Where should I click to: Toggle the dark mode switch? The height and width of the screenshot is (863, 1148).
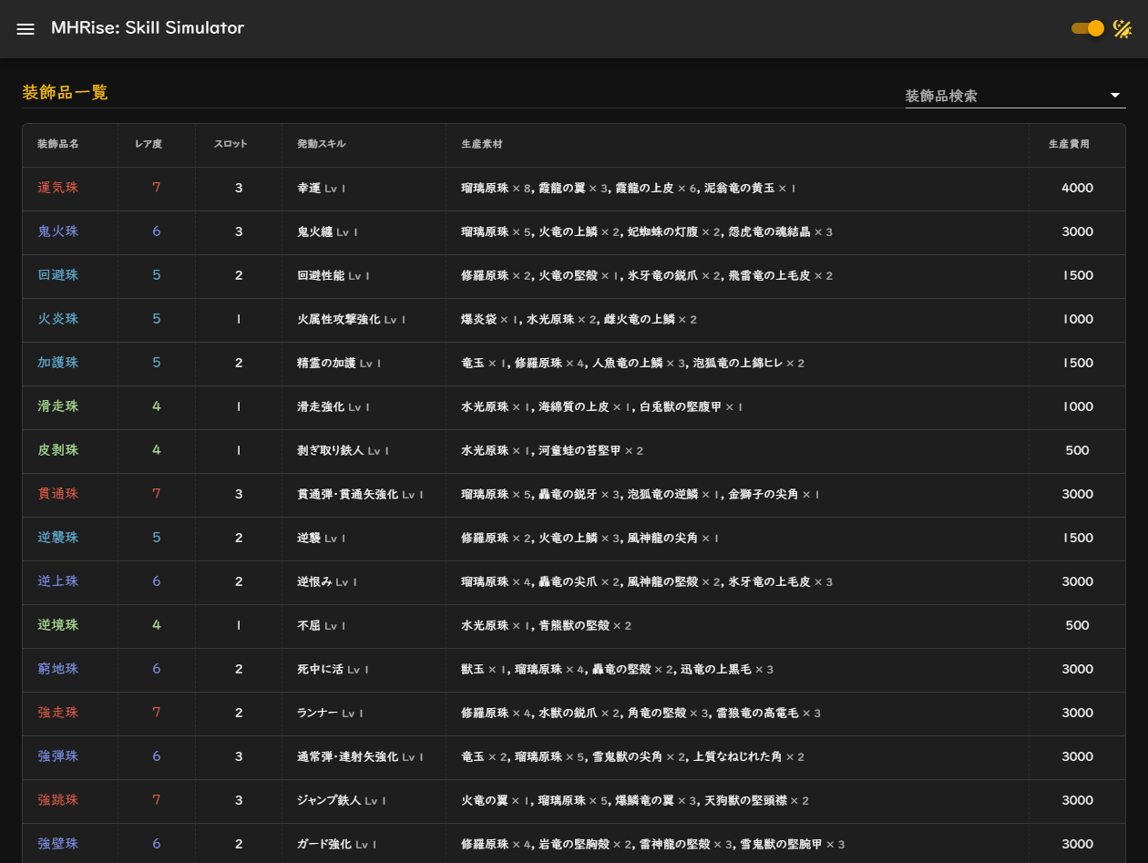point(1088,28)
